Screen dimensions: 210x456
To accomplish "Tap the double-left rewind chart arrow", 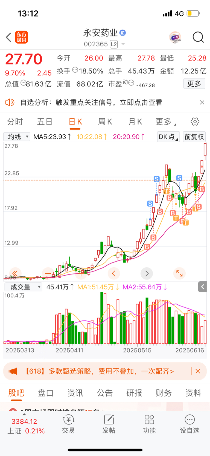I will [15, 273].
